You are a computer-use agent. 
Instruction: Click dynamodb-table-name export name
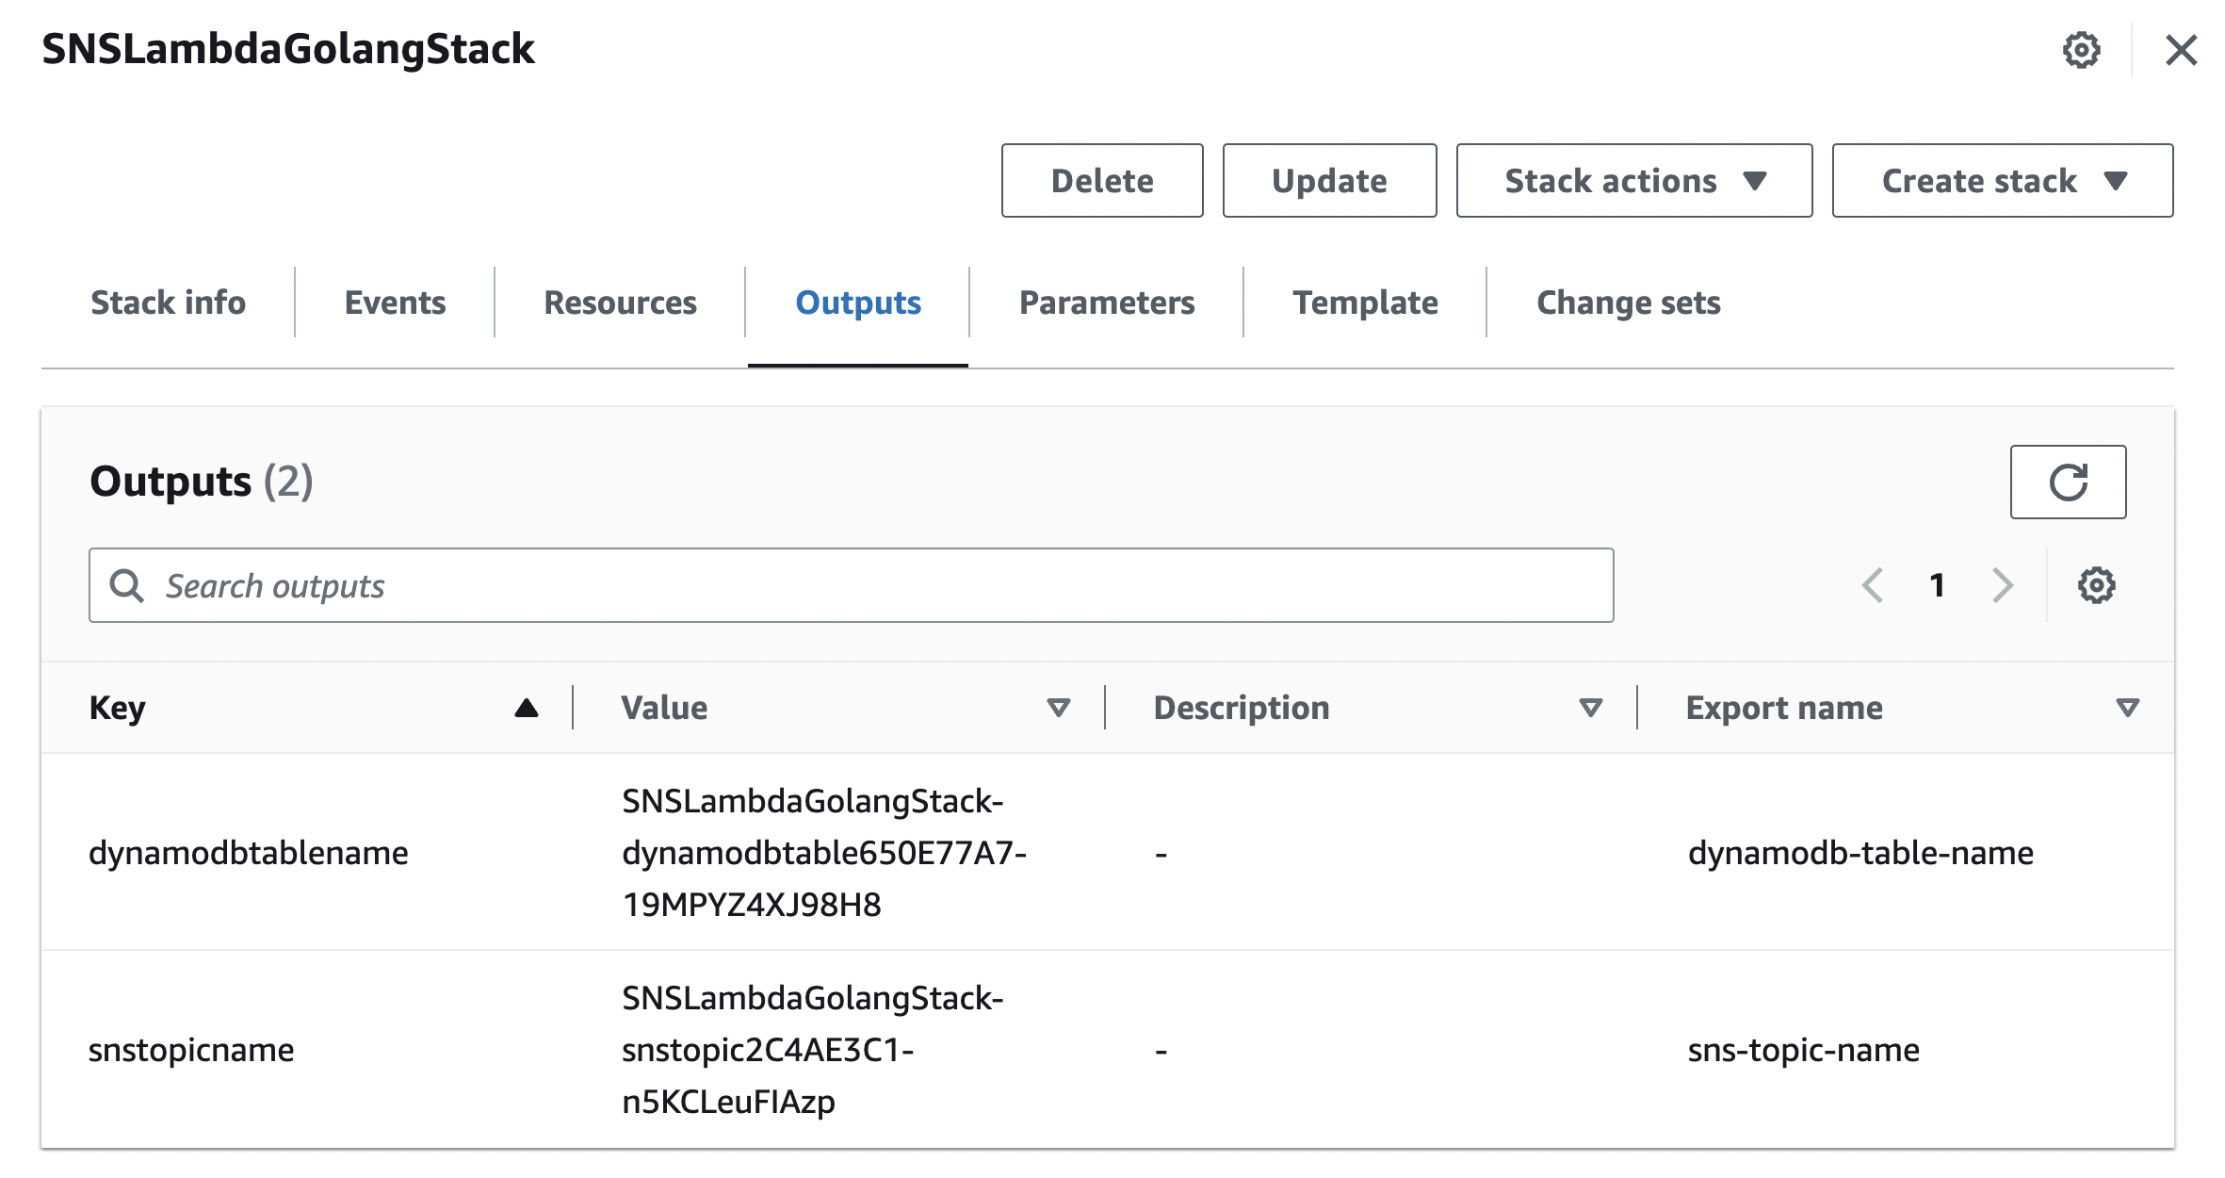pyautogui.click(x=1860, y=853)
